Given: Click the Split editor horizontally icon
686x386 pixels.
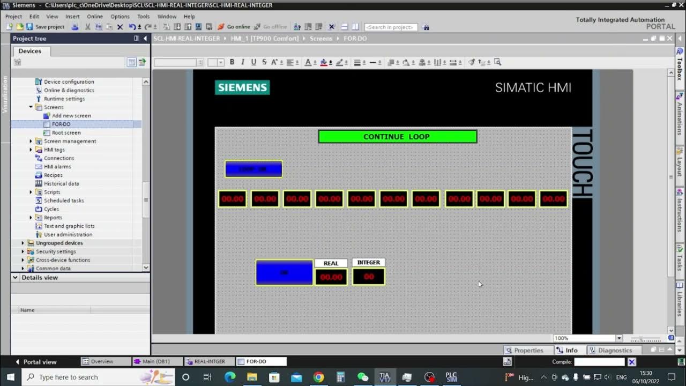Looking at the screenshot, I should (x=345, y=27).
